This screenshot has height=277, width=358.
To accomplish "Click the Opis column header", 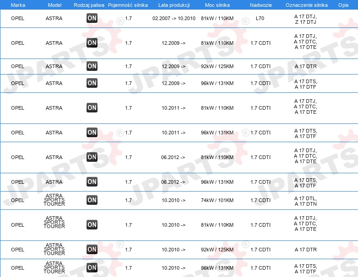I will 343,5.
